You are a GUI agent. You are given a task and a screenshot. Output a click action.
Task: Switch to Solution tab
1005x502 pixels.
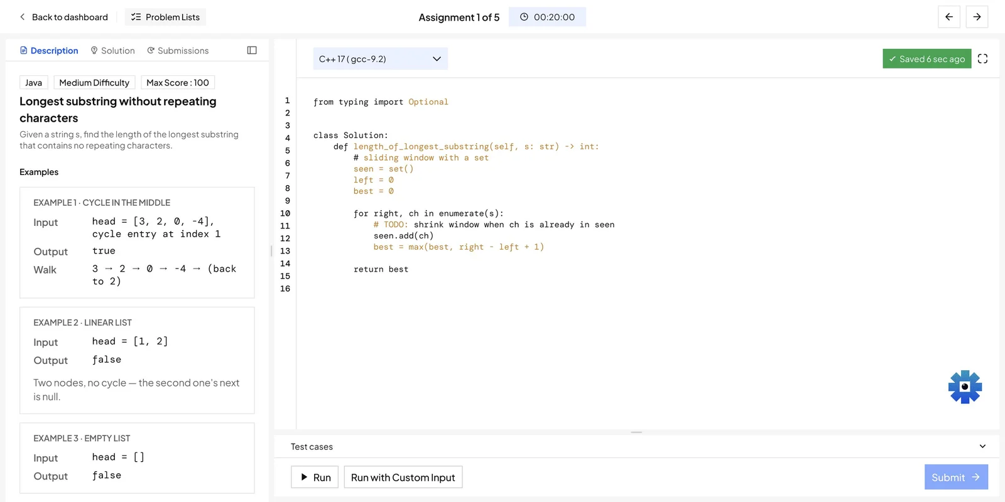(x=112, y=50)
